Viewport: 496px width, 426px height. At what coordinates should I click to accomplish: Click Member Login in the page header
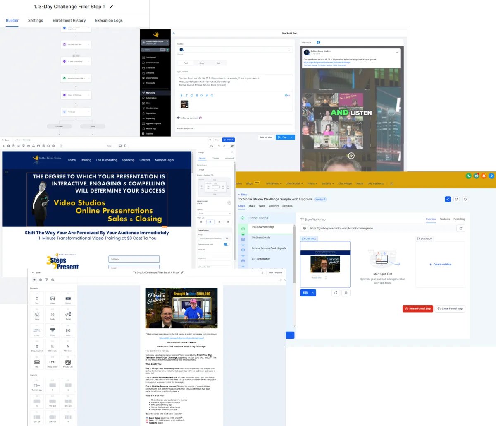tap(164, 160)
